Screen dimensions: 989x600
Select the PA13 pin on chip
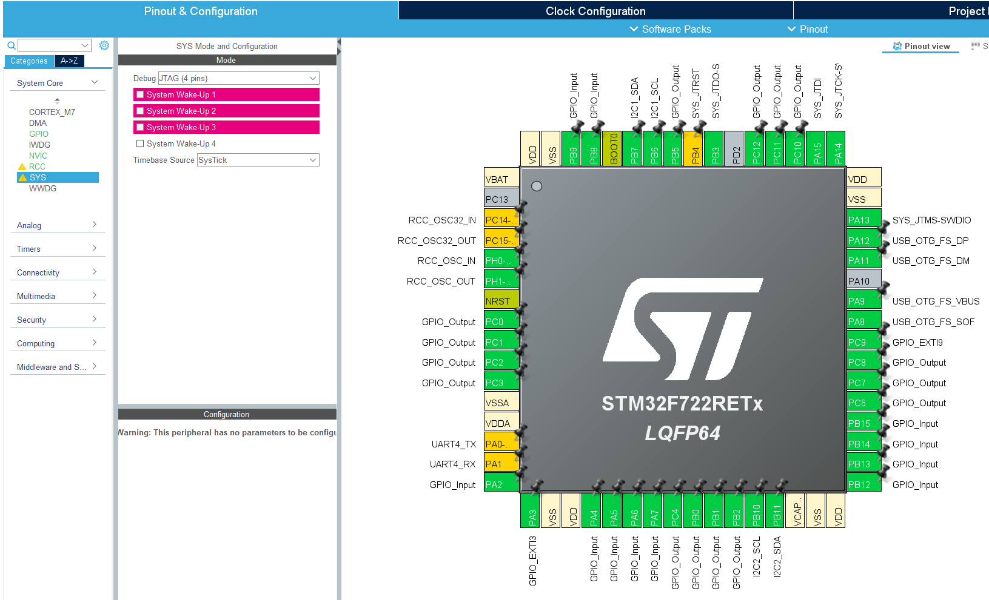(864, 220)
